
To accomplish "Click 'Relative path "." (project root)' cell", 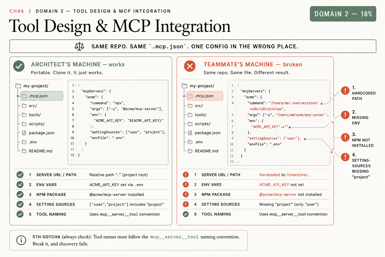I will click(119, 175).
